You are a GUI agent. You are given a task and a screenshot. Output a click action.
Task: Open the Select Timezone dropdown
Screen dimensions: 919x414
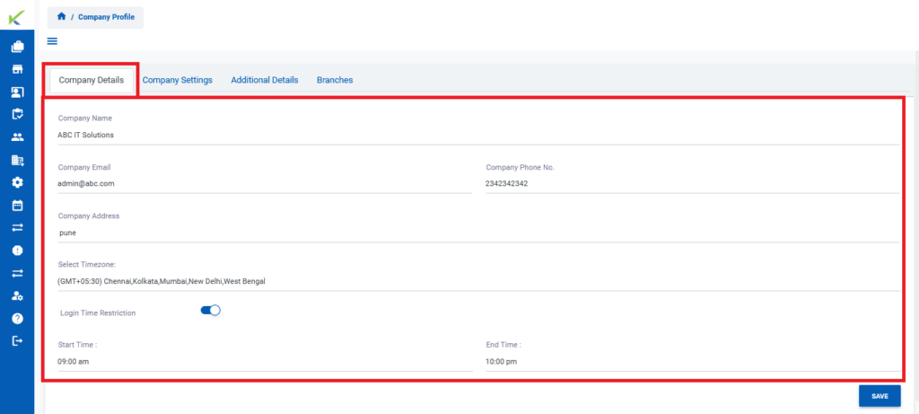click(x=479, y=281)
